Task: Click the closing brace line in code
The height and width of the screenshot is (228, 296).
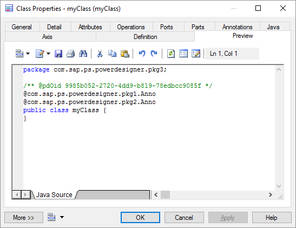Action: tap(25, 119)
